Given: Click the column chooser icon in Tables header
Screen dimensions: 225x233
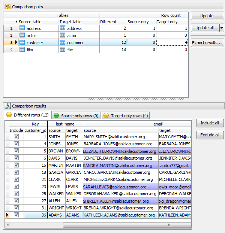Looking at the screenshot, I should [16, 22].
